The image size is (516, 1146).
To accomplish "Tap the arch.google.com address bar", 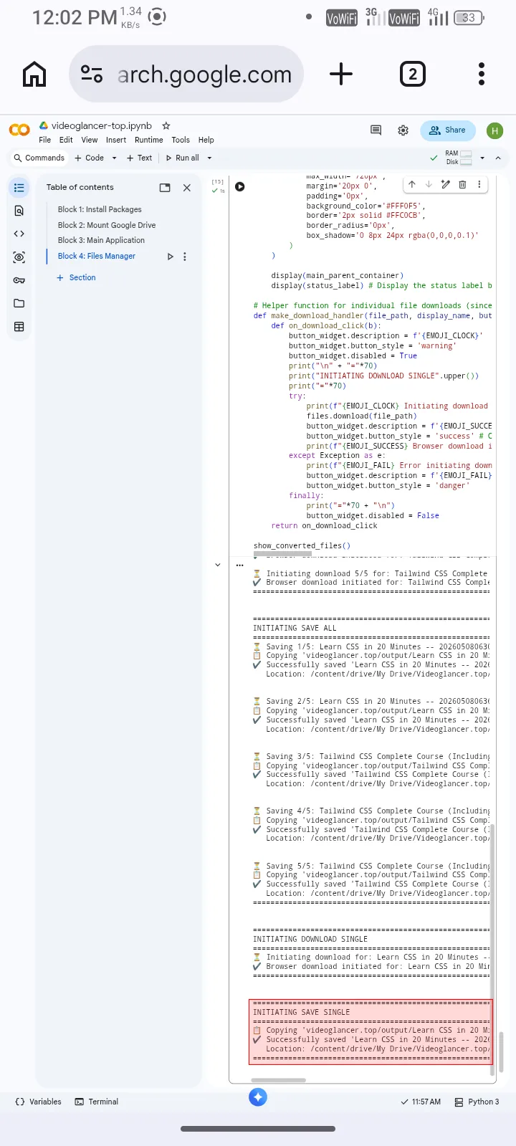I will click(x=186, y=74).
